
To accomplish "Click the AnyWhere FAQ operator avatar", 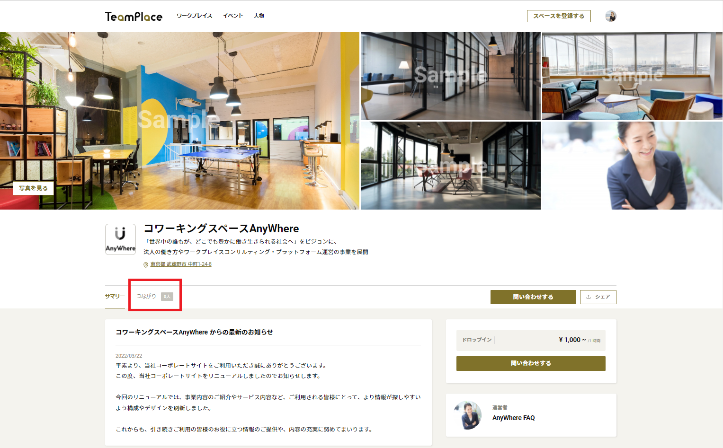I will 468,415.
